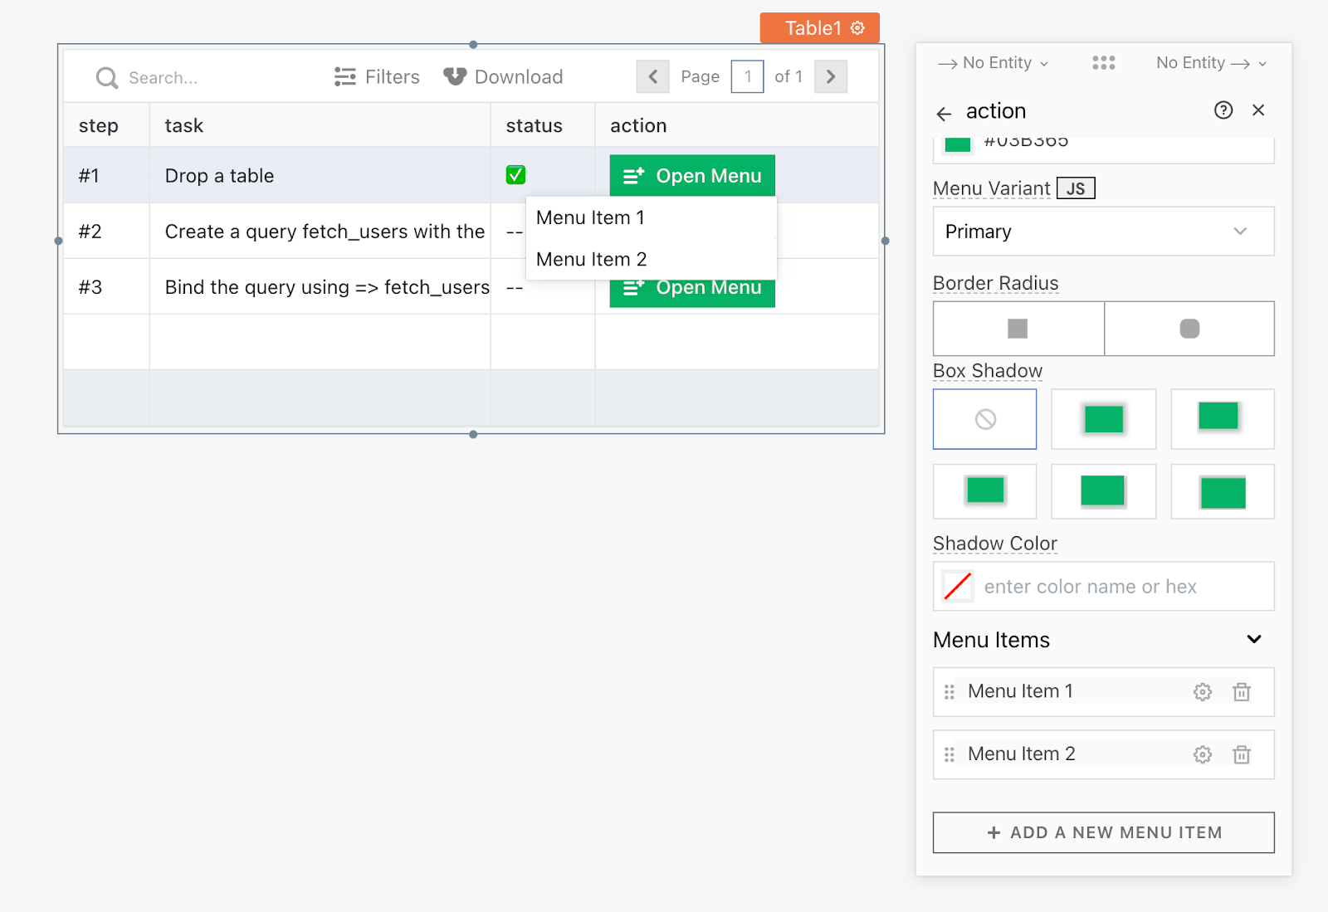Collapse the Menu Items section
Screen dimensions: 1328x912
coord(1253,639)
